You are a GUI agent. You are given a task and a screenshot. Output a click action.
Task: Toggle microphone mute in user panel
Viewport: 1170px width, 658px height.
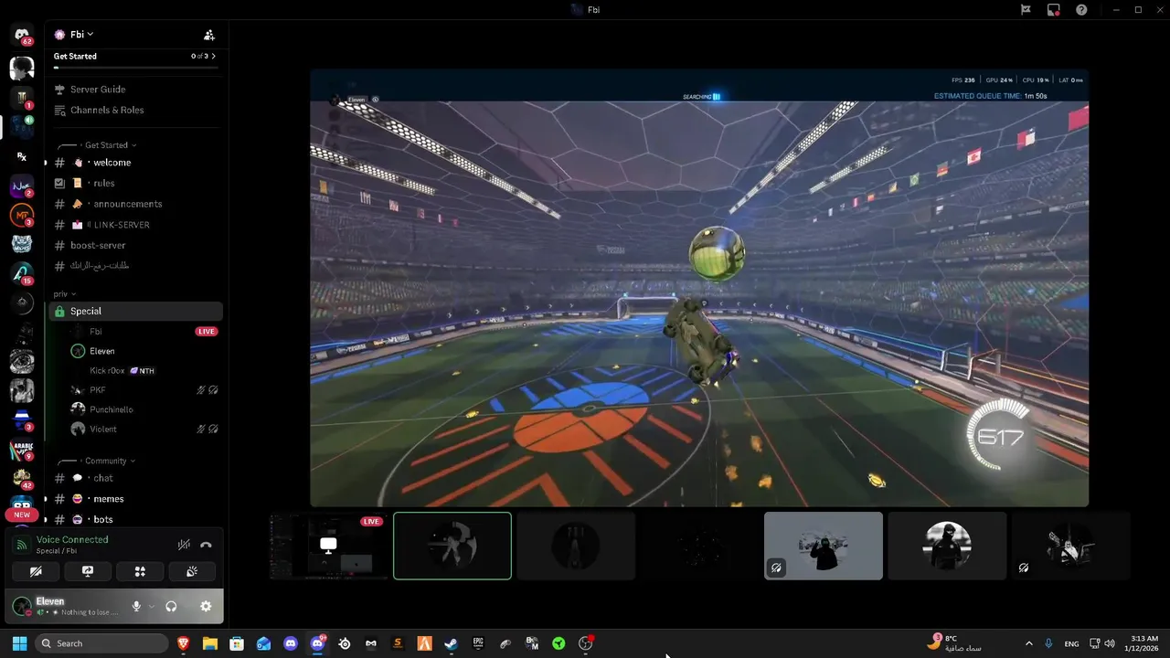(x=136, y=606)
